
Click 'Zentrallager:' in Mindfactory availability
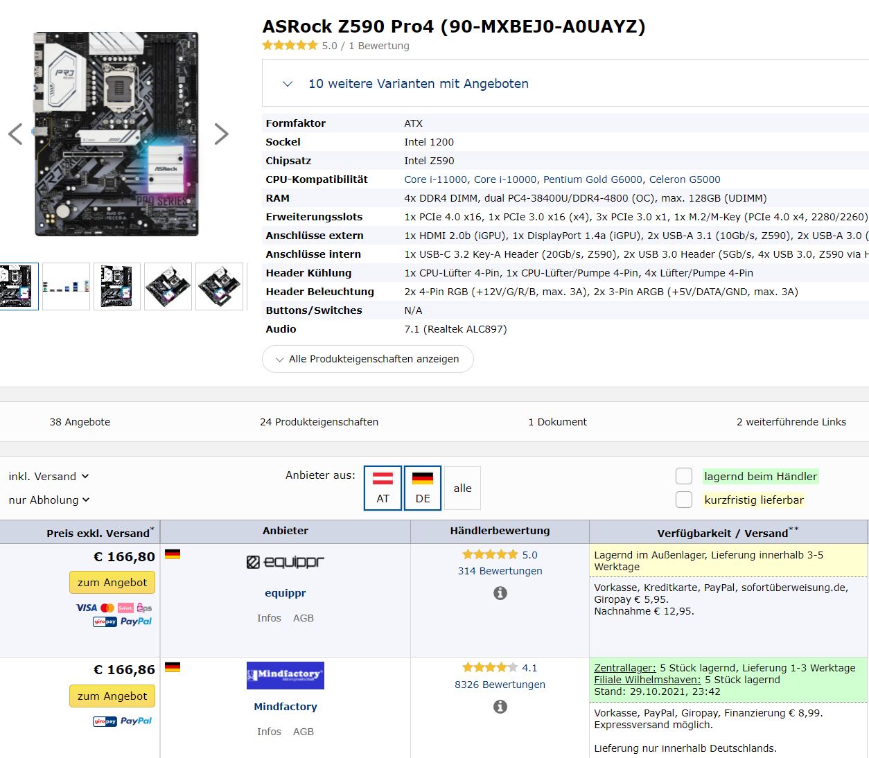(625, 668)
